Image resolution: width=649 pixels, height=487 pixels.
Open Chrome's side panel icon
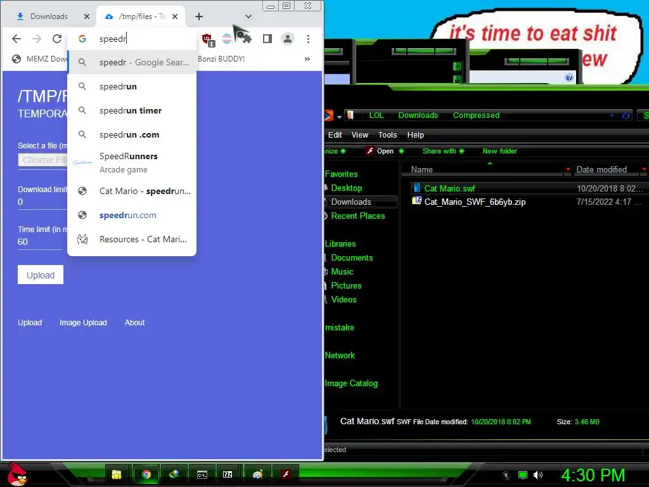[267, 39]
